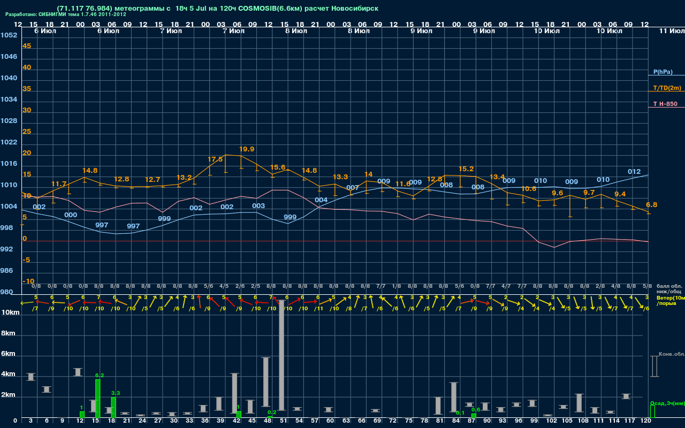685x428 pixels.
Task: Click the temperature label 11.7
Action: point(59,184)
